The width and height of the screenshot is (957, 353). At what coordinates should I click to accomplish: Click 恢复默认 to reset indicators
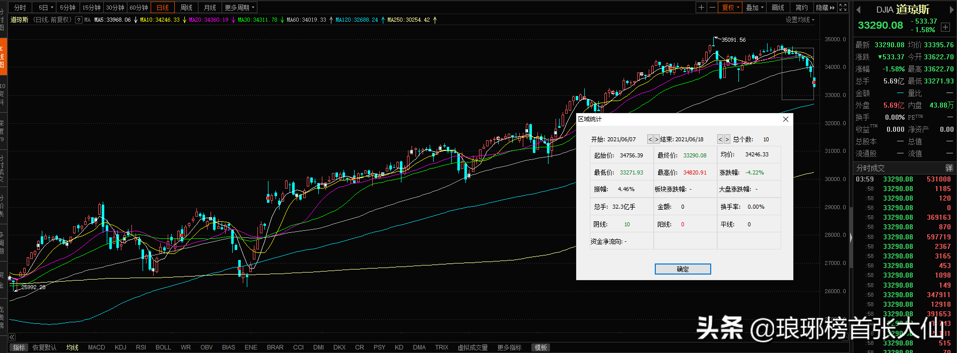pyautogui.click(x=45, y=347)
